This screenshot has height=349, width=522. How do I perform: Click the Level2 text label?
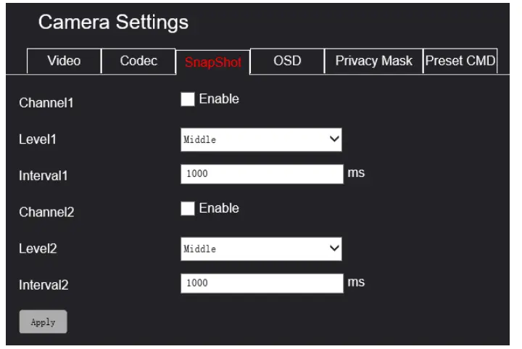(x=38, y=249)
